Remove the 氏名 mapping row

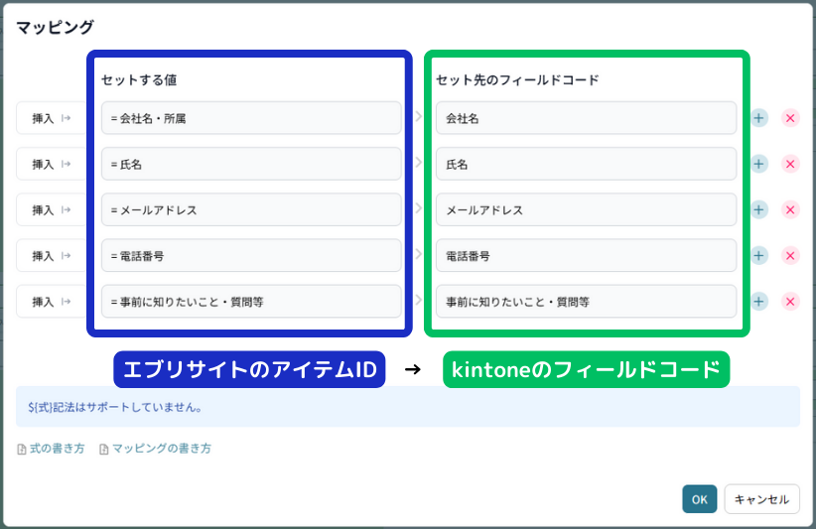(x=790, y=164)
